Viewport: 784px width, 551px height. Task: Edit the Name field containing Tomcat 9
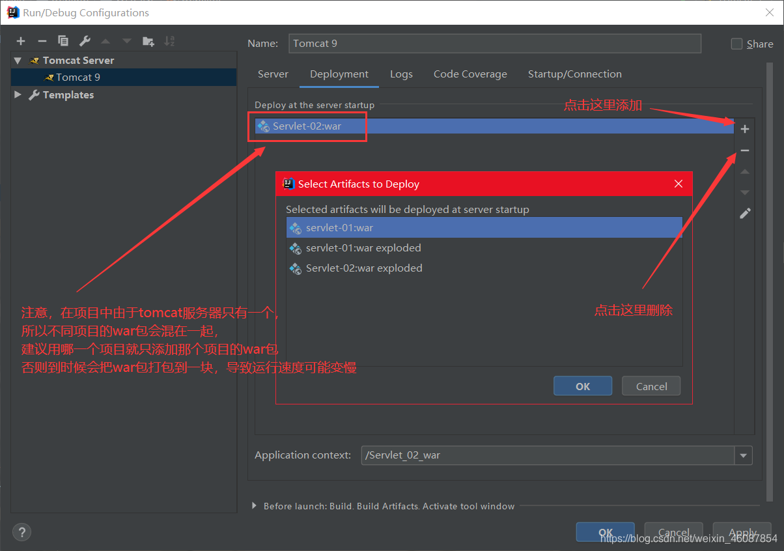click(x=494, y=44)
